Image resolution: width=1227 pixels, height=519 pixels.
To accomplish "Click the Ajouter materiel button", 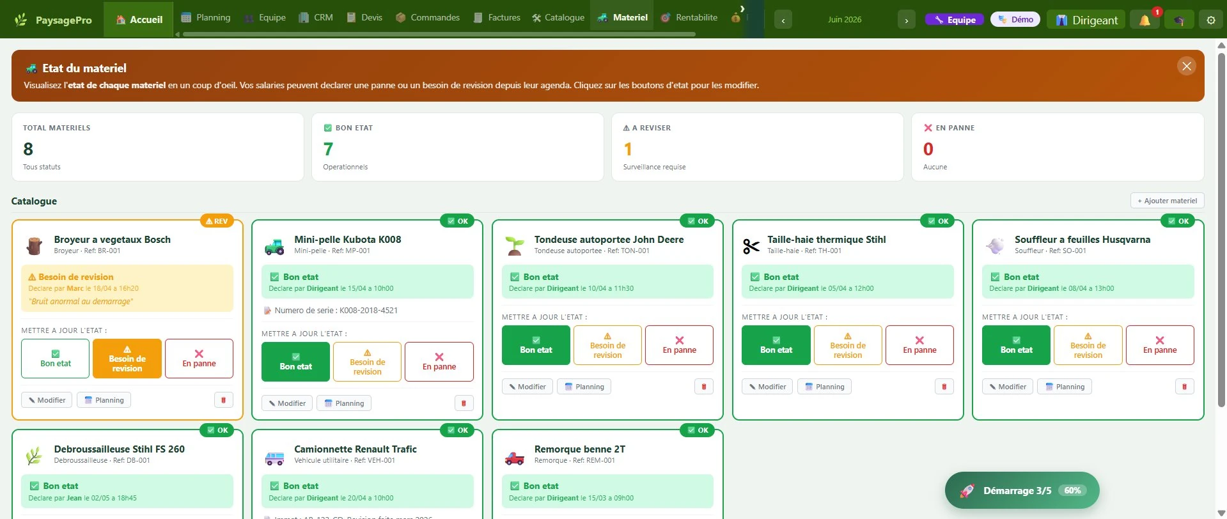I will coord(1168,201).
